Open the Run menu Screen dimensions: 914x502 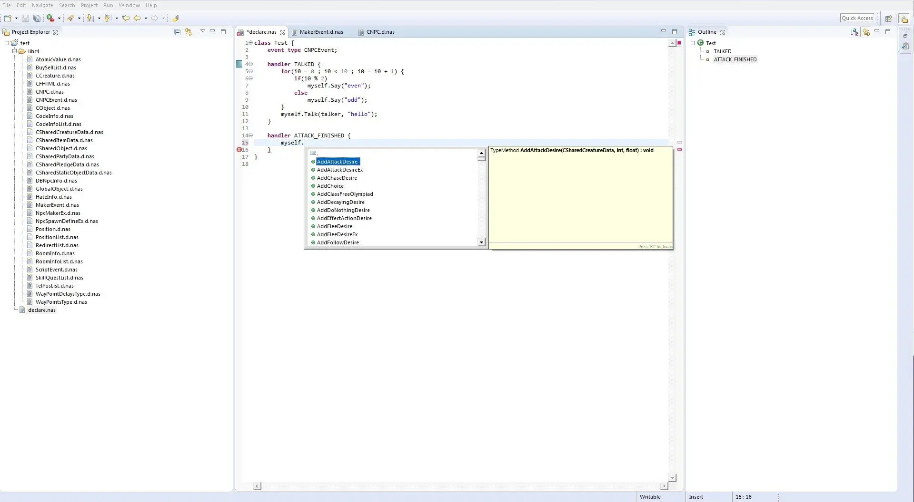[108, 5]
